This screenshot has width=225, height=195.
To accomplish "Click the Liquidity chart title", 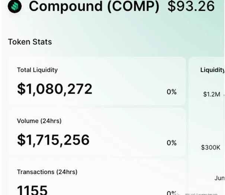I will [x=212, y=70].
